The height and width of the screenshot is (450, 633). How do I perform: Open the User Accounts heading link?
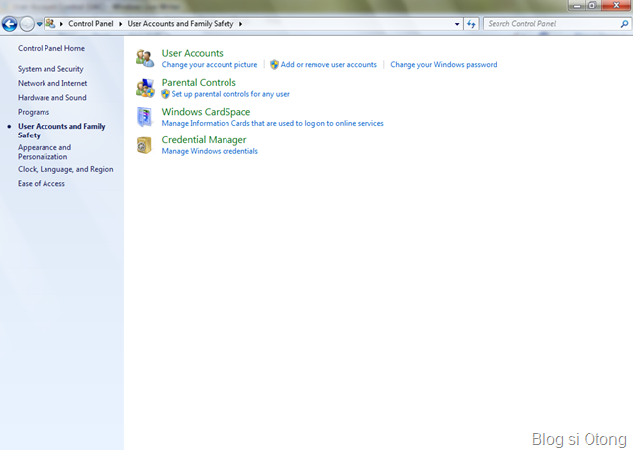[x=192, y=53]
